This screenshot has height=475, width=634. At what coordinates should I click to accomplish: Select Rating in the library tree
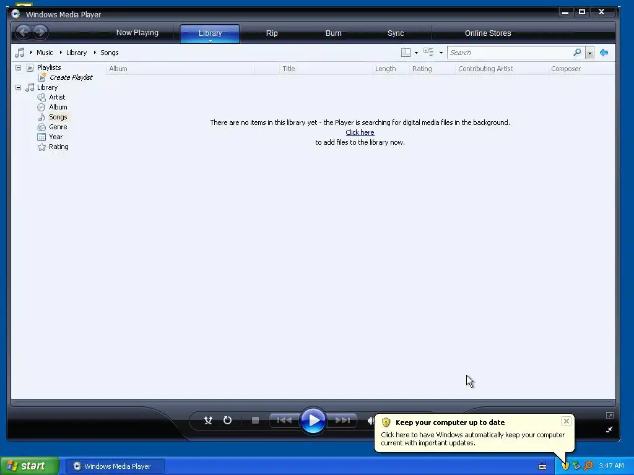58,147
